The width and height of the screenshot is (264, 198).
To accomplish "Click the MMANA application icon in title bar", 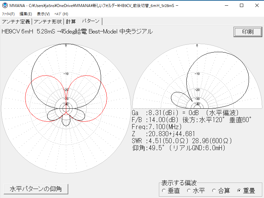I will (x=5, y=6).
